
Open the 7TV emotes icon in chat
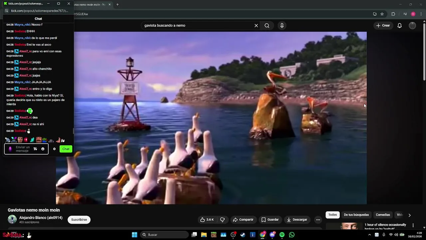point(35,149)
